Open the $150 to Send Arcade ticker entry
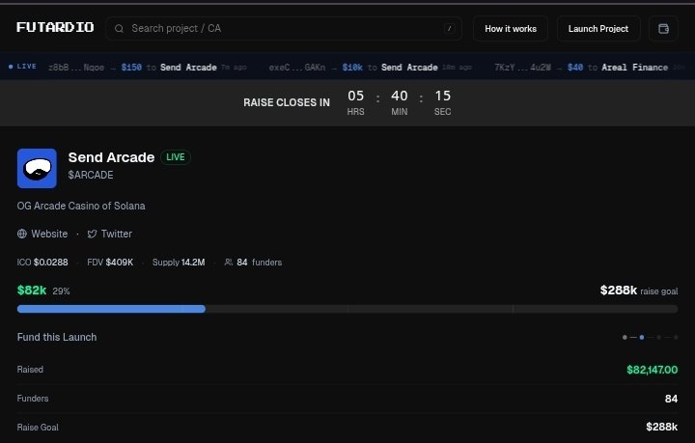The height and width of the screenshot is (443, 695). (x=147, y=68)
